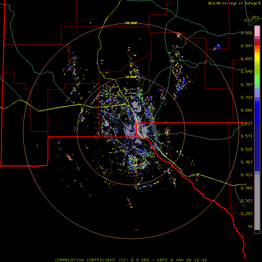
Task: Select the 0.413 scale value
Action: (247, 175)
